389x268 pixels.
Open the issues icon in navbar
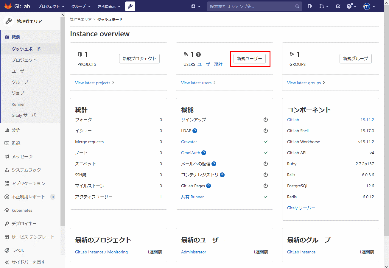[310, 6]
